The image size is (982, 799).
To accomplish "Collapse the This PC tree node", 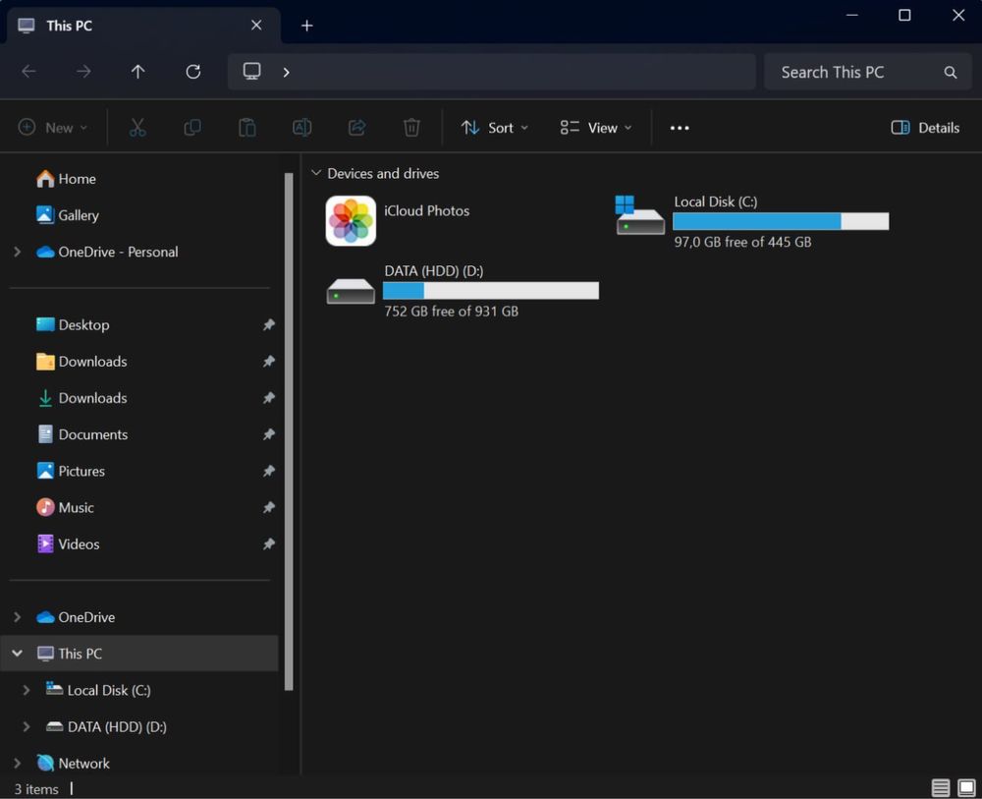I will [x=18, y=654].
